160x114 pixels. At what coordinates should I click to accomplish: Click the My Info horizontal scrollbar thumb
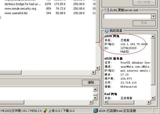tap(121, 102)
